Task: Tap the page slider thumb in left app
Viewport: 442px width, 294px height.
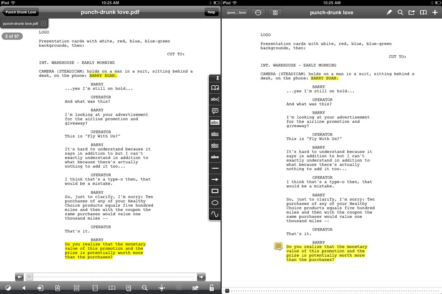Action: [30, 277]
